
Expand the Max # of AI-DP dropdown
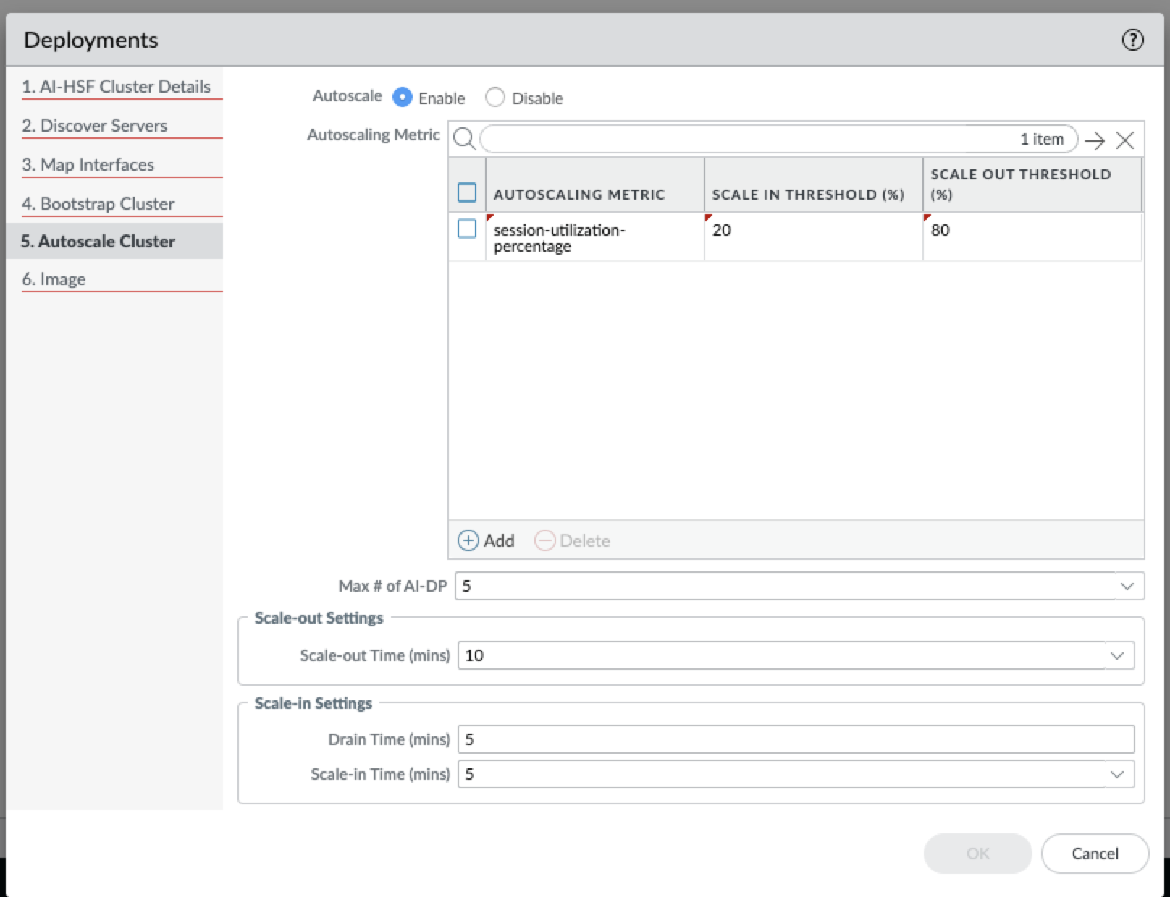click(1127, 586)
